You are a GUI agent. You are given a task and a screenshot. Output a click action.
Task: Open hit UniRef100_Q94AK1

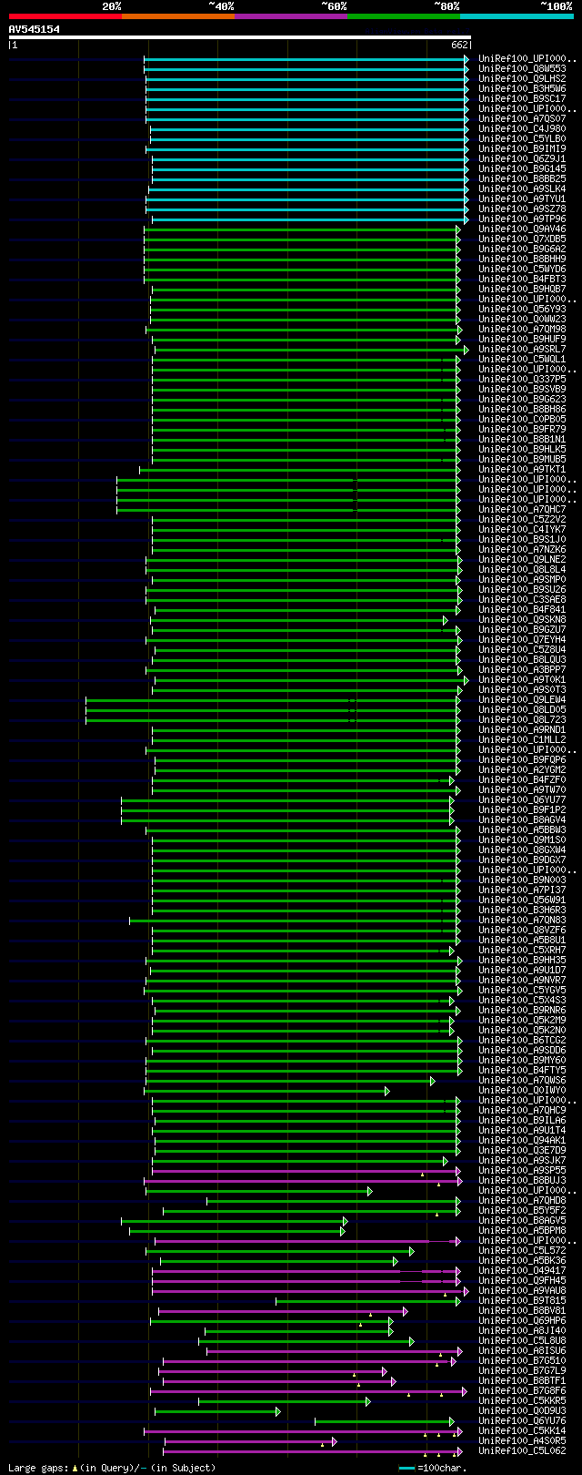coord(522,1140)
